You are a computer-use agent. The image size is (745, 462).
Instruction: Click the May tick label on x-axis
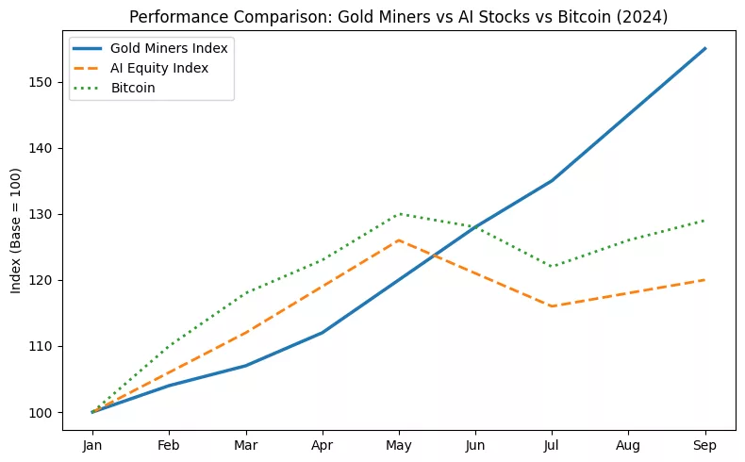pos(399,444)
